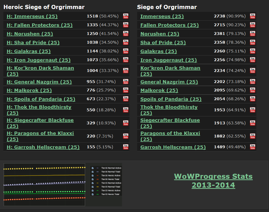Open YouTube video for normal General Nazgrim (25)
269x212 pixels.
(x=252, y=82)
